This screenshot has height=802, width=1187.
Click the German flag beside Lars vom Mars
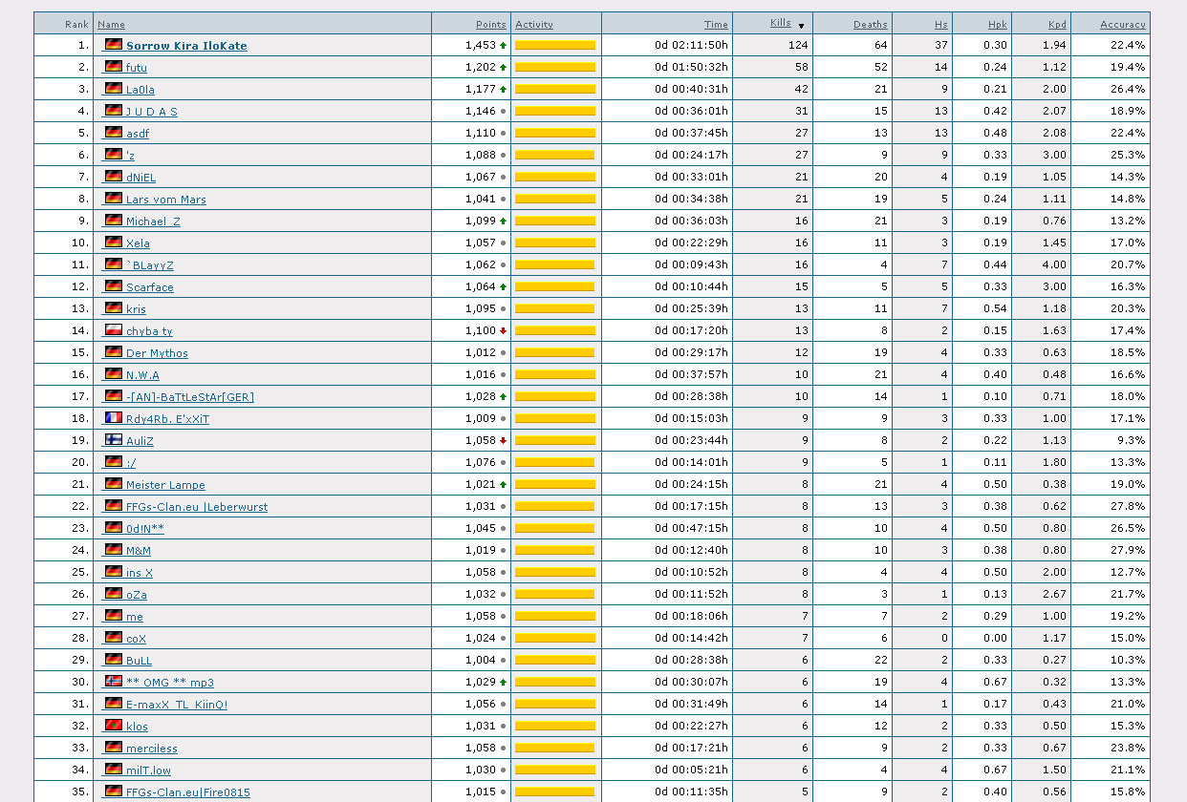(x=113, y=199)
